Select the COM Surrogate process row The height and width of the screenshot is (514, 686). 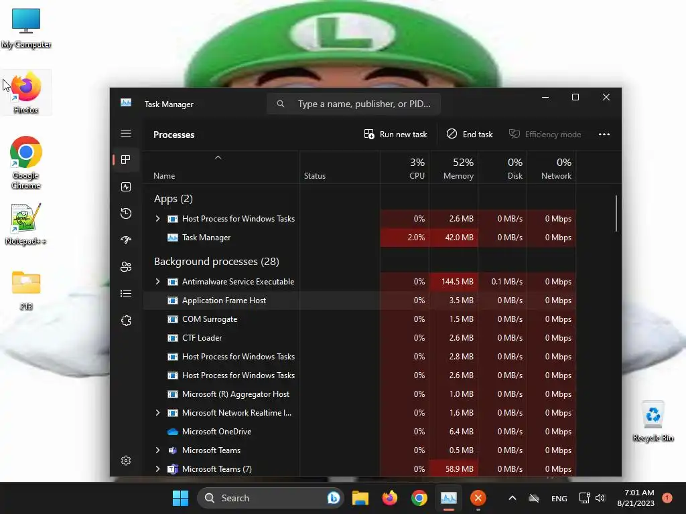[360, 319]
